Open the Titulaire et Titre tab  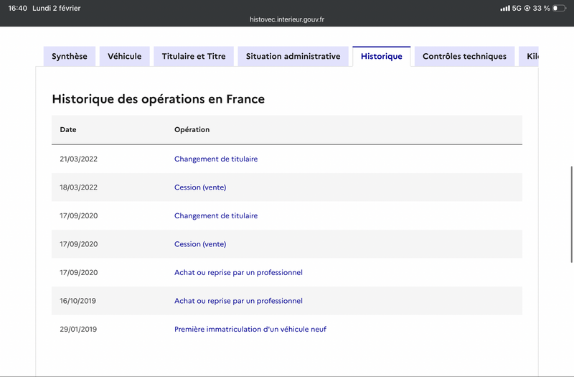[194, 57]
